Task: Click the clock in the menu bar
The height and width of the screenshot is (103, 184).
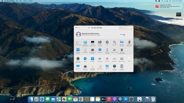Action: coord(177,1)
